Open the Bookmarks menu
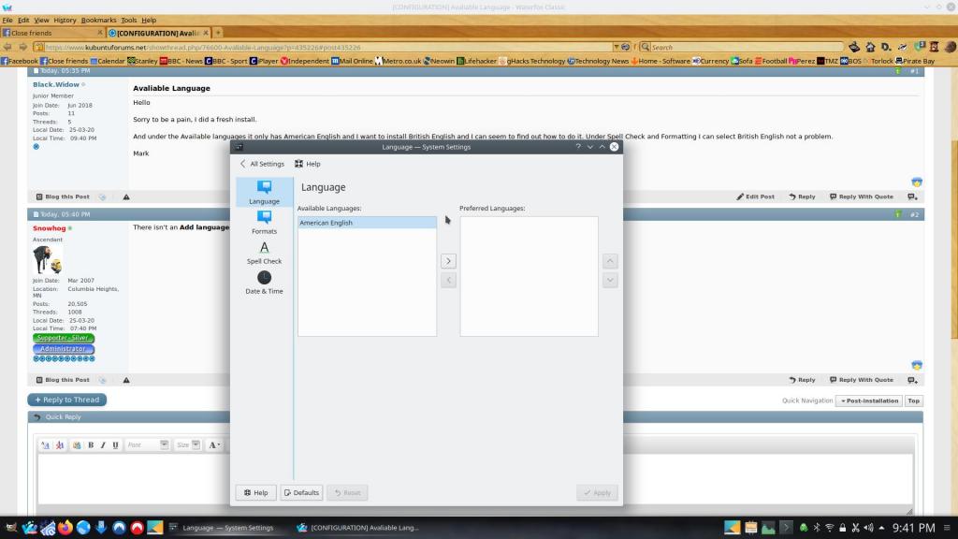 [x=98, y=20]
